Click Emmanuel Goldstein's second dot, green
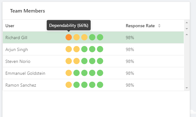This screenshot has width=196, height=117. [77, 73]
